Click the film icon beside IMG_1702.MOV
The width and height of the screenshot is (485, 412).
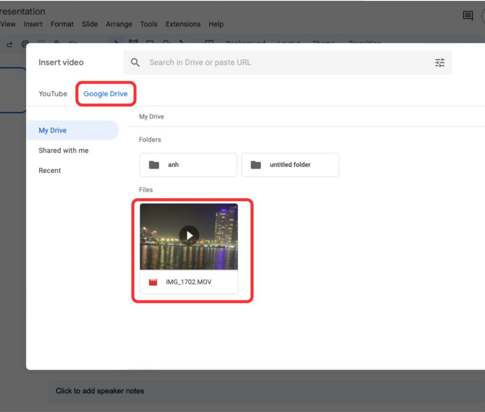coord(152,282)
